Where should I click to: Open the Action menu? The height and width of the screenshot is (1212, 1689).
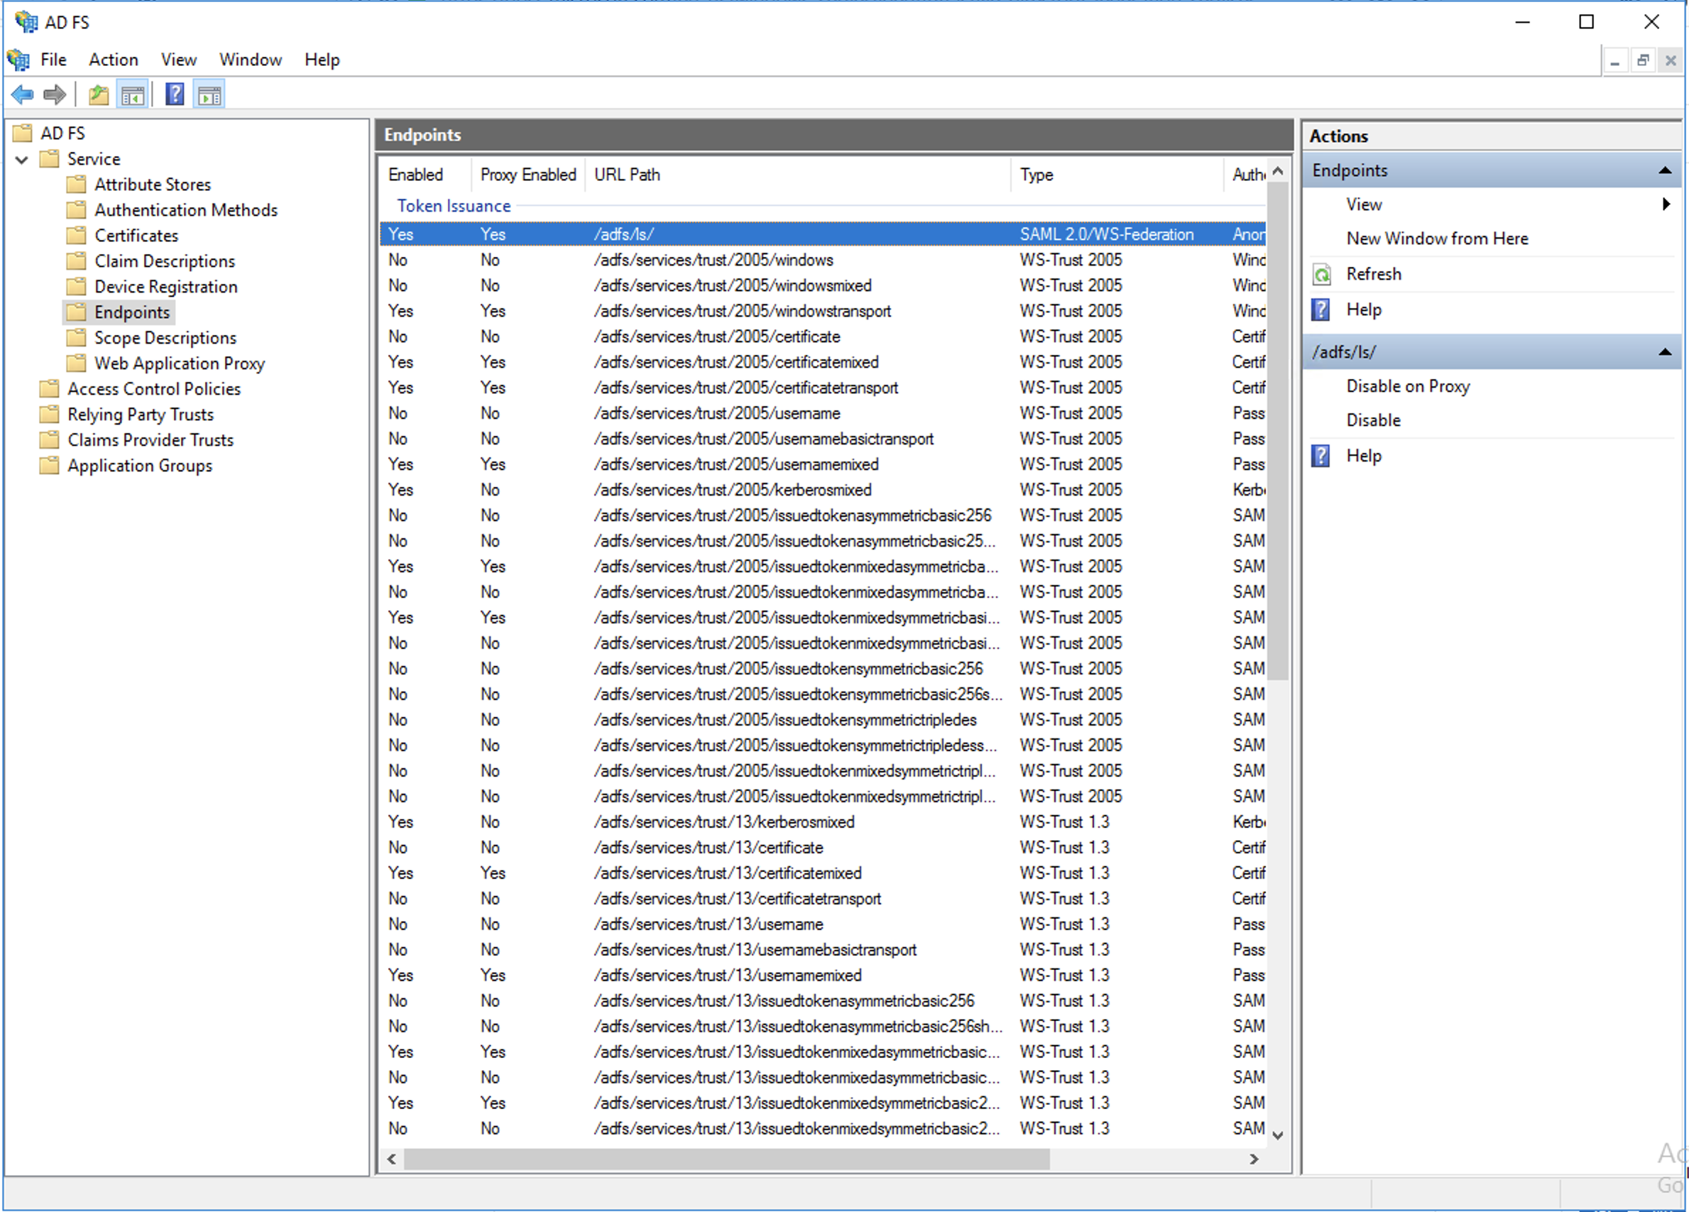[x=113, y=60]
